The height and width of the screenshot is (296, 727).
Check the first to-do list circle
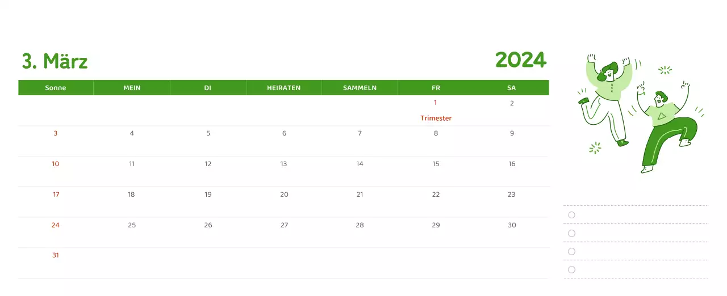pyautogui.click(x=571, y=215)
